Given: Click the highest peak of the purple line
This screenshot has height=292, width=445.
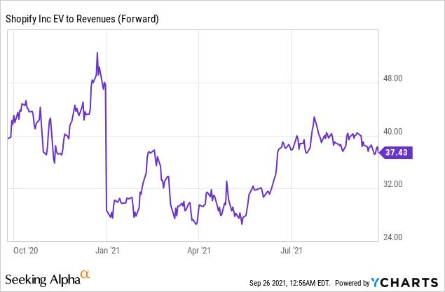Looking at the screenshot, I should [x=97, y=53].
